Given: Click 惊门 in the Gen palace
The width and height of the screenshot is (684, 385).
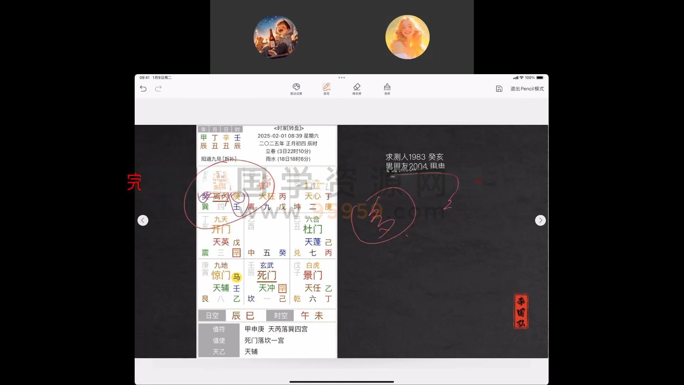Looking at the screenshot, I should tap(221, 275).
